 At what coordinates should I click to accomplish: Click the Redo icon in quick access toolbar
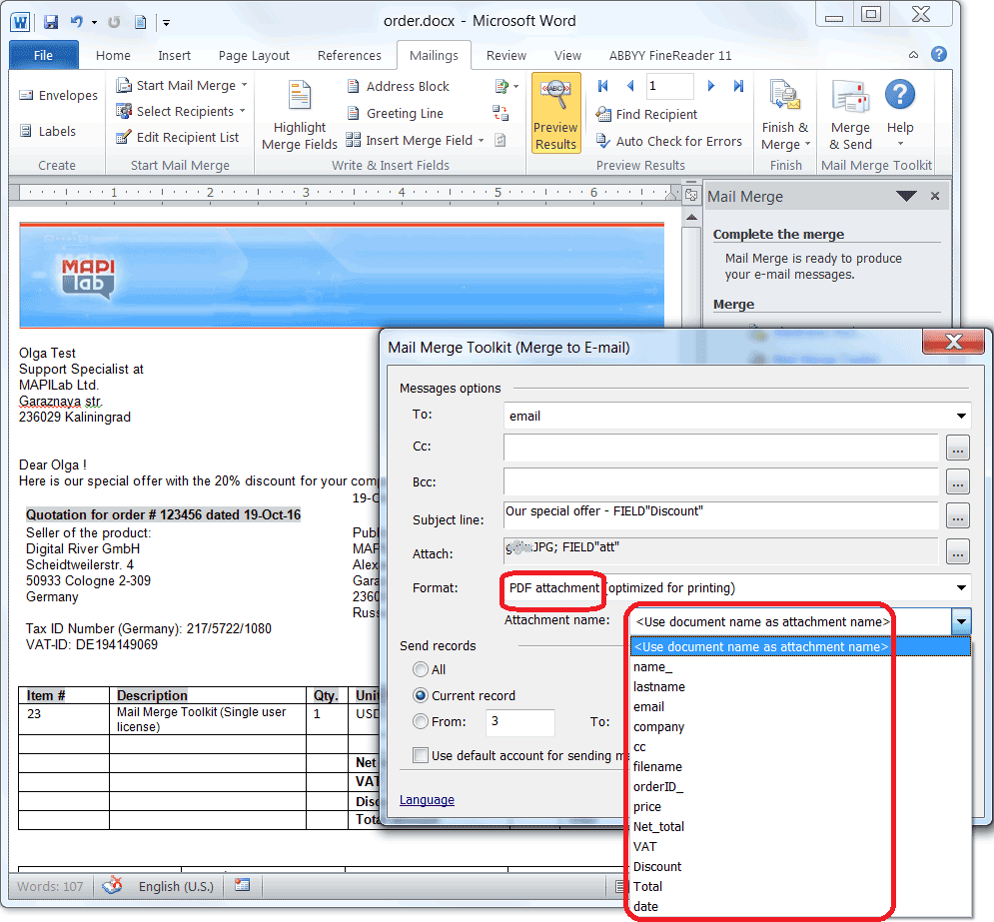click(114, 22)
